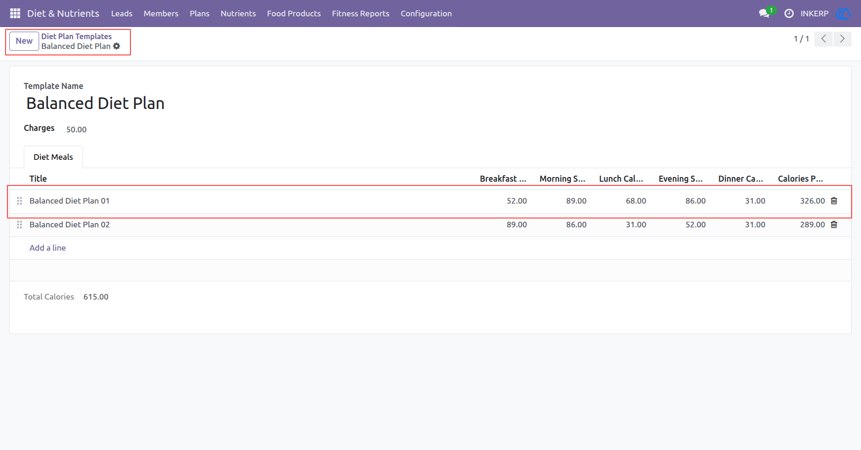This screenshot has height=450, width=861.
Task: Delete the Balanced Diet Plan 02 row
Action: pyautogui.click(x=834, y=225)
